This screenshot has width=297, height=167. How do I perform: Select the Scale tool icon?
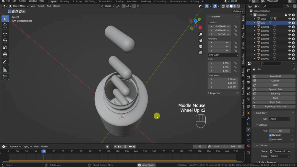[5, 48]
